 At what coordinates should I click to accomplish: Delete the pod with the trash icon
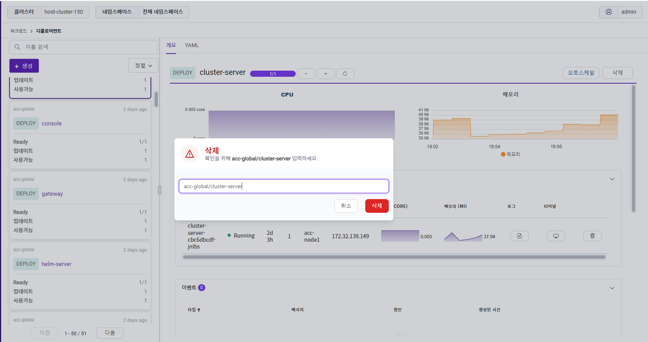pos(593,236)
